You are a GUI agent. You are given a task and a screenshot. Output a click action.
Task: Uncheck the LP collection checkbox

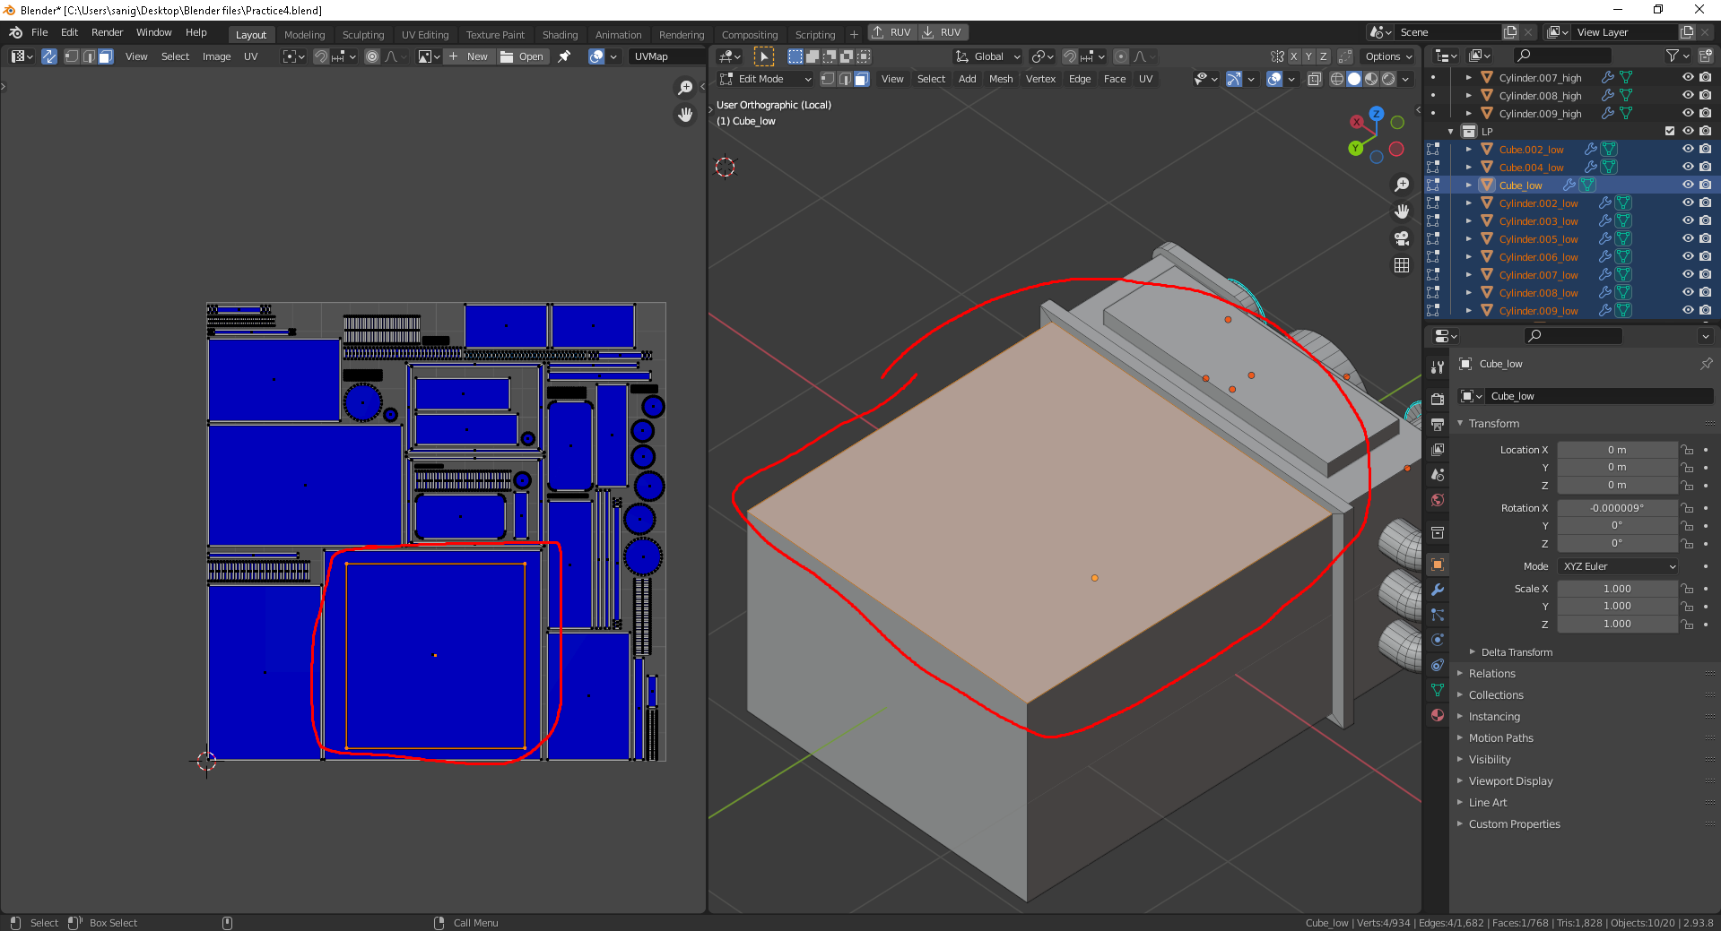(1670, 131)
